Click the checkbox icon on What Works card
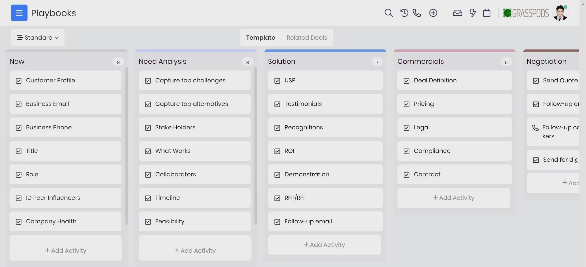 [x=148, y=151]
